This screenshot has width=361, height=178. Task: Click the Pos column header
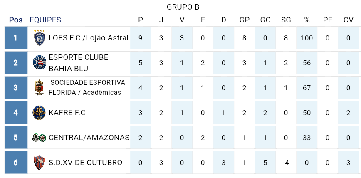coord(16,20)
